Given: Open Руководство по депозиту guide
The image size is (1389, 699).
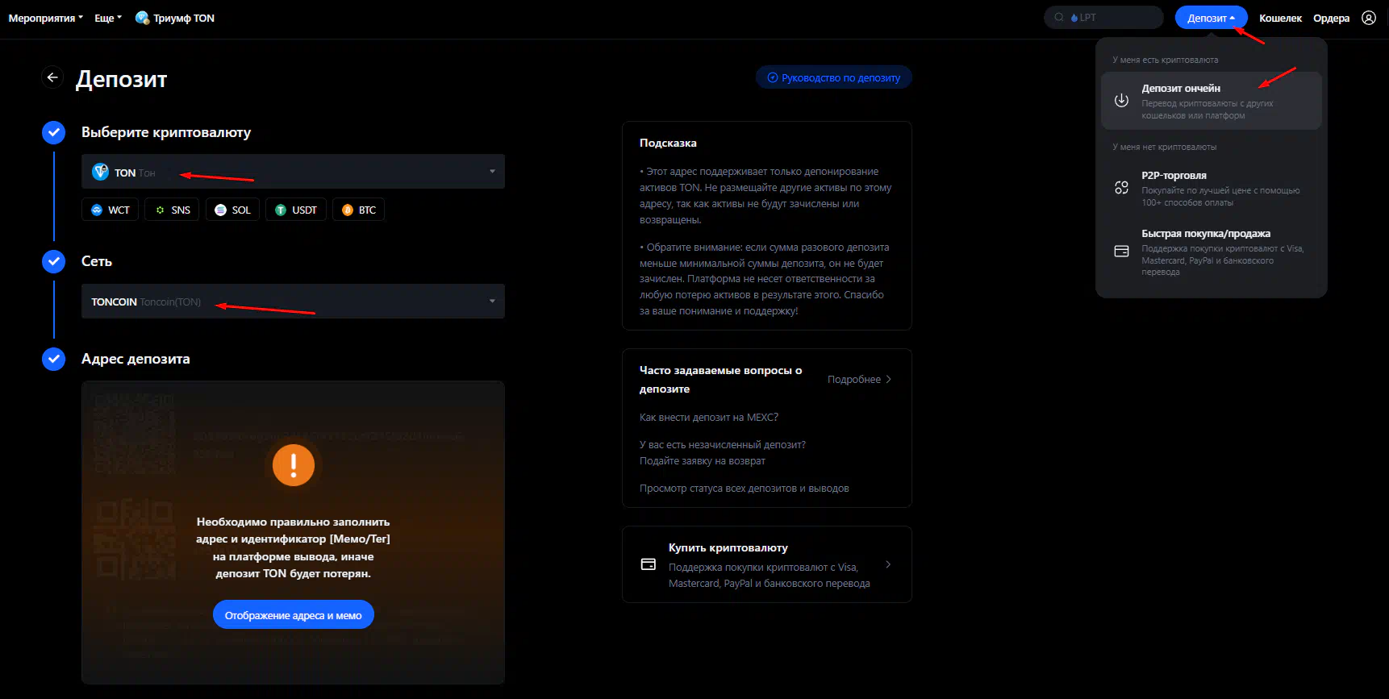Looking at the screenshot, I should click(833, 77).
